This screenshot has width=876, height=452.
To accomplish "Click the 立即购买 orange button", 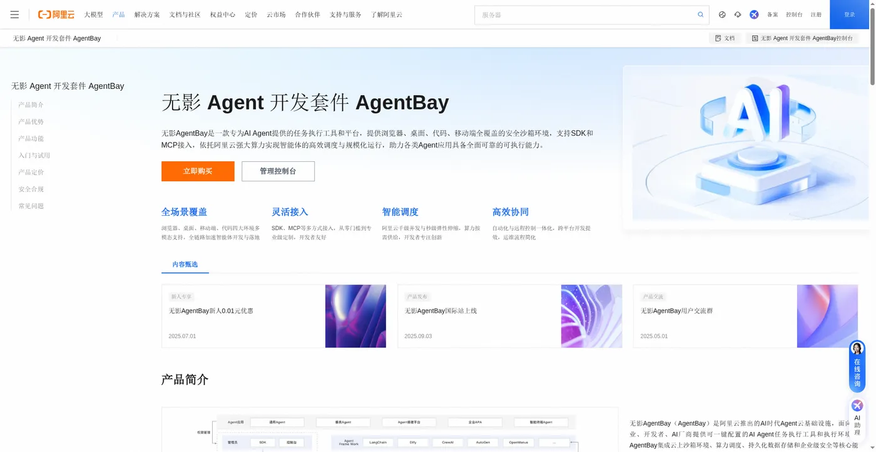I will click(x=198, y=171).
